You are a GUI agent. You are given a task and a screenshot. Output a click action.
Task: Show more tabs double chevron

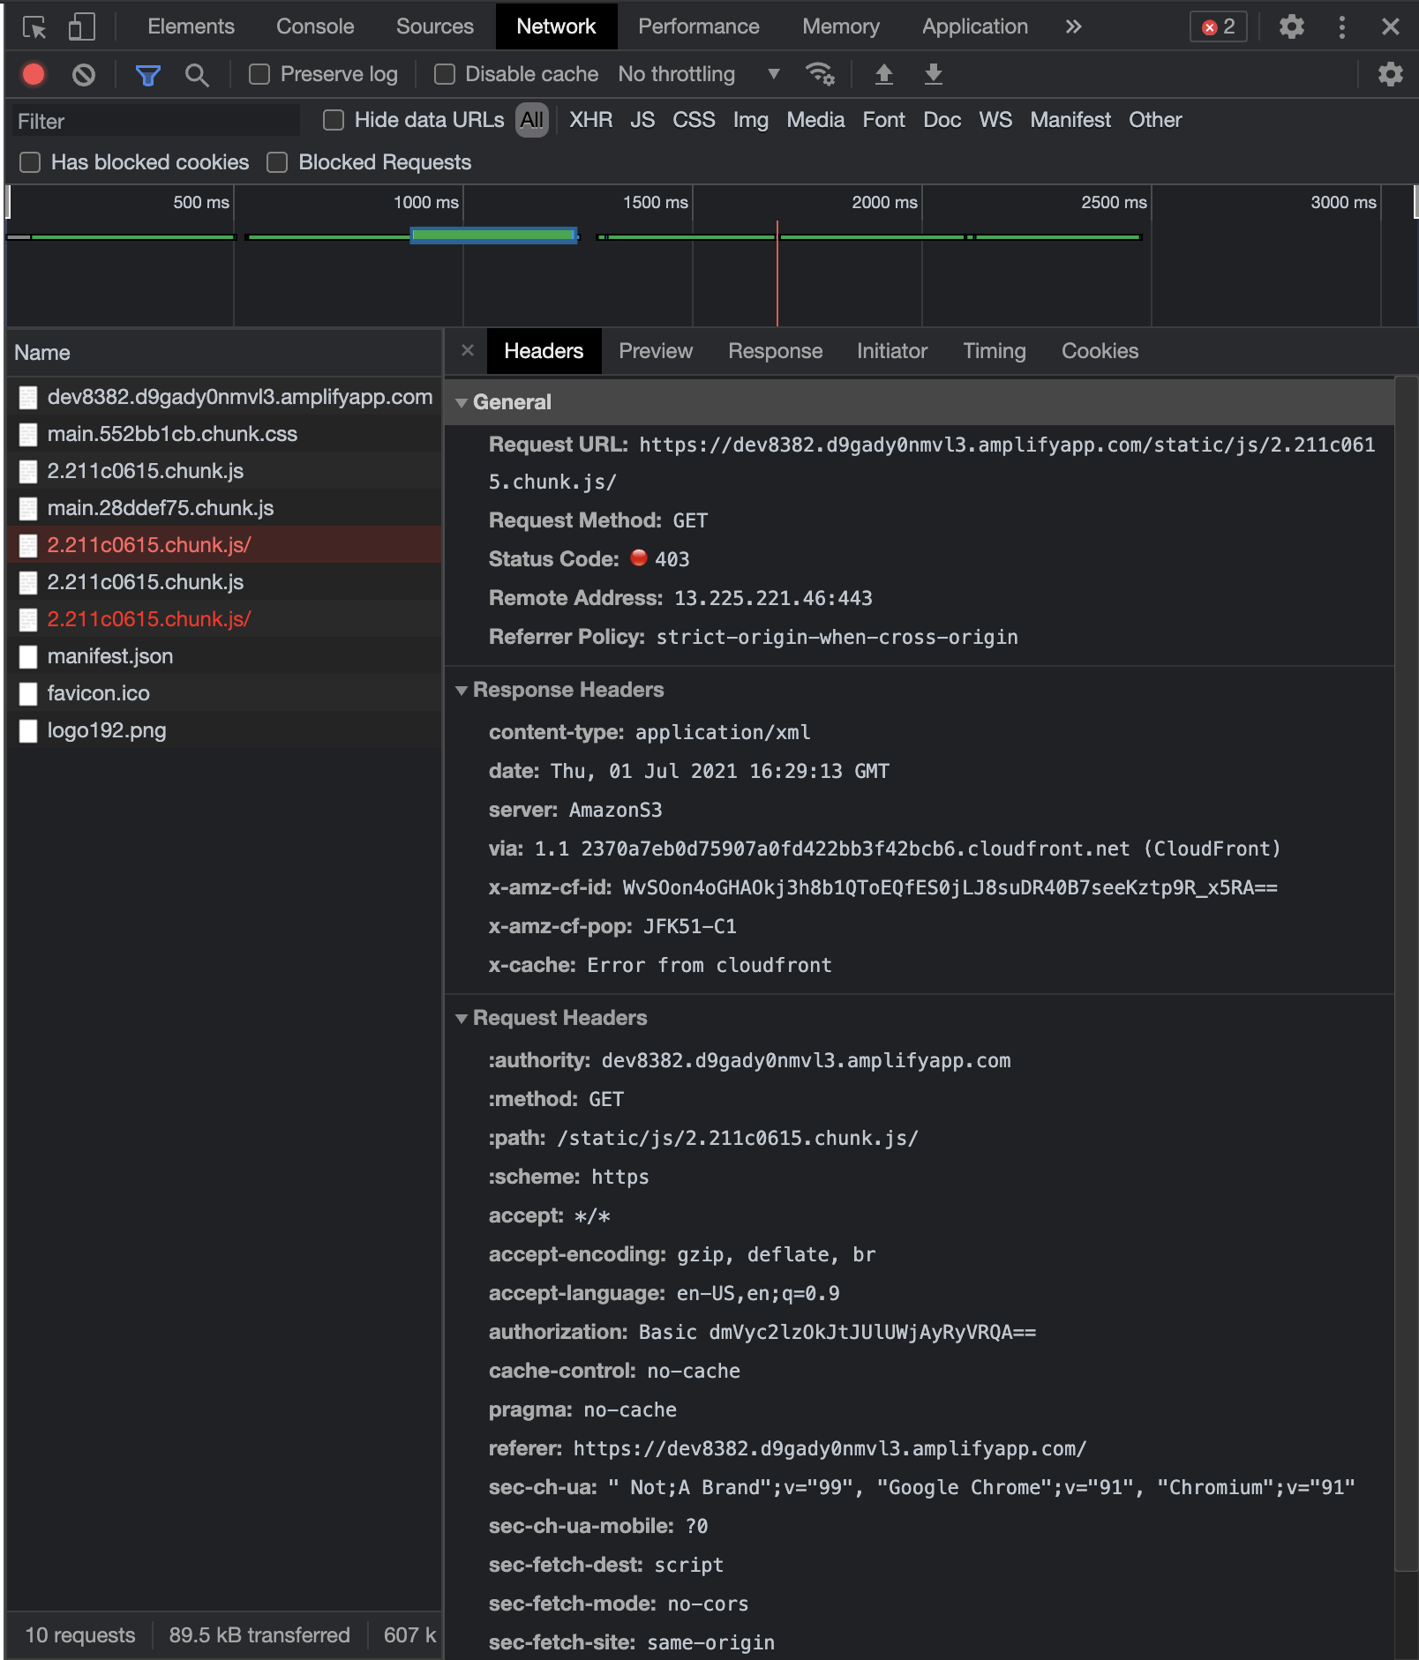click(x=1072, y=26)
